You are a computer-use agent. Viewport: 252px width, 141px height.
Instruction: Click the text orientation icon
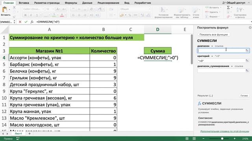[x=92, y=9]
